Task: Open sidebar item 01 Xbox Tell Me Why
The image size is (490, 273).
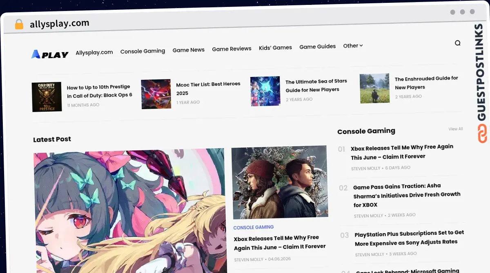Action: point(402,152)
